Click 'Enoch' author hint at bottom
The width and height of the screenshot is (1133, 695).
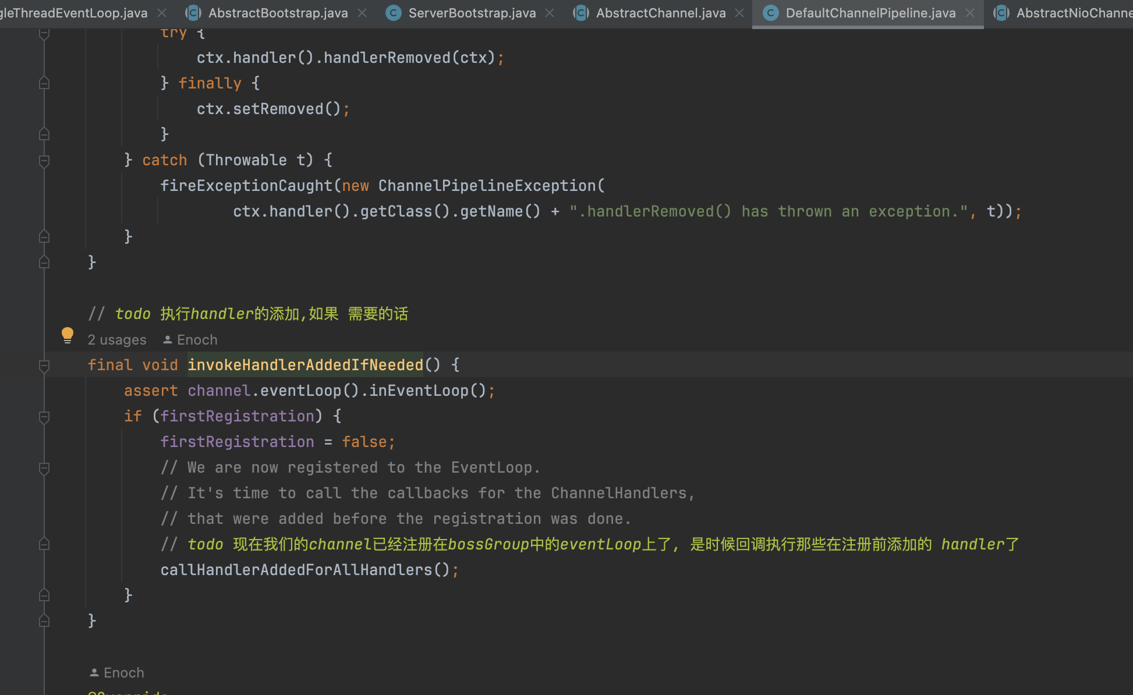tap(123, 673)
